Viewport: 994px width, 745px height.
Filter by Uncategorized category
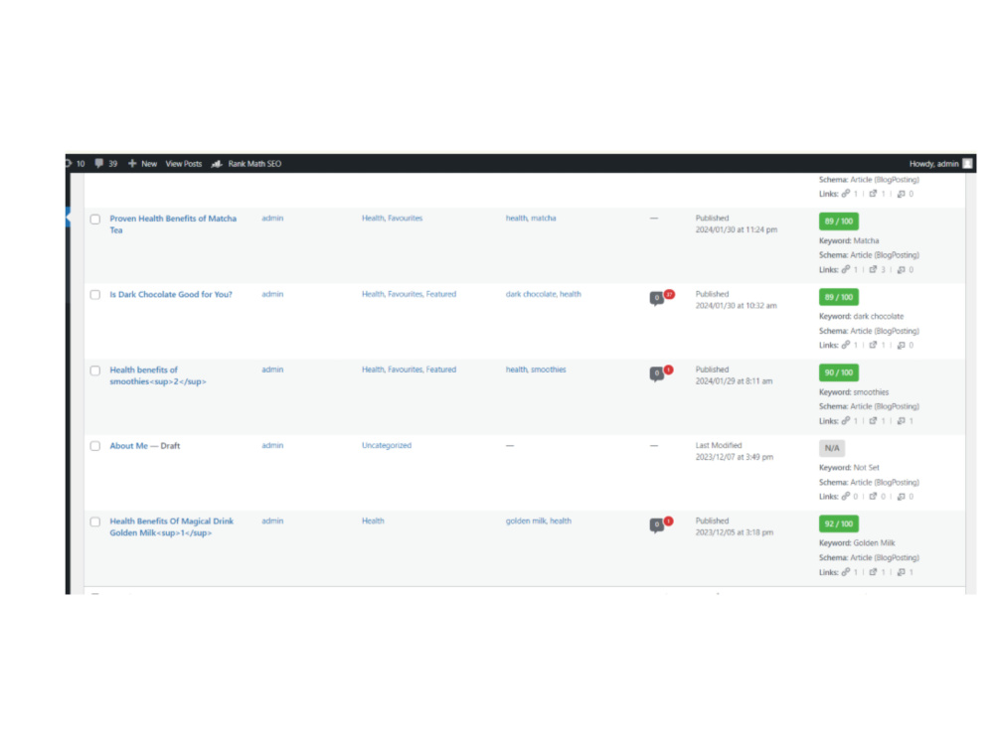click(387, 445)
